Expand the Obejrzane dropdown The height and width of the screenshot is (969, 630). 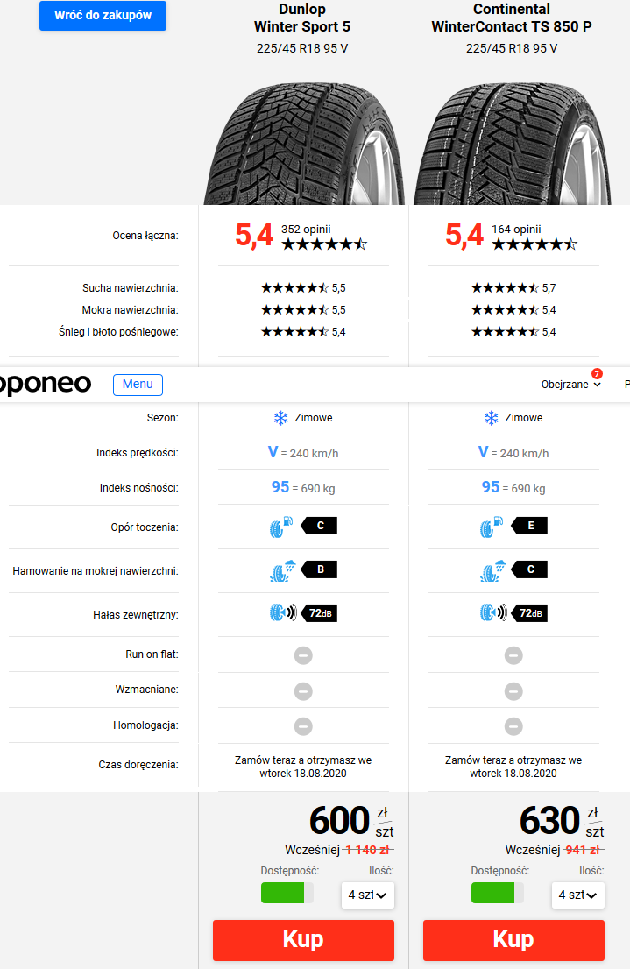tap(570, 385)
